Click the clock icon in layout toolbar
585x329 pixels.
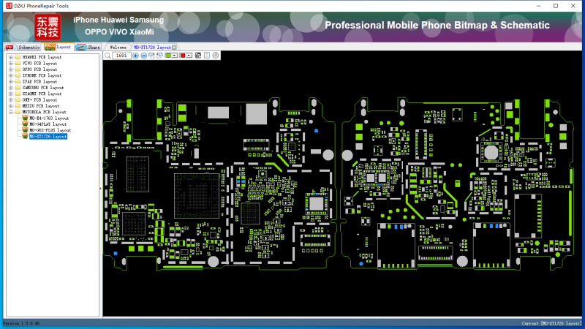tap(215, 56)
